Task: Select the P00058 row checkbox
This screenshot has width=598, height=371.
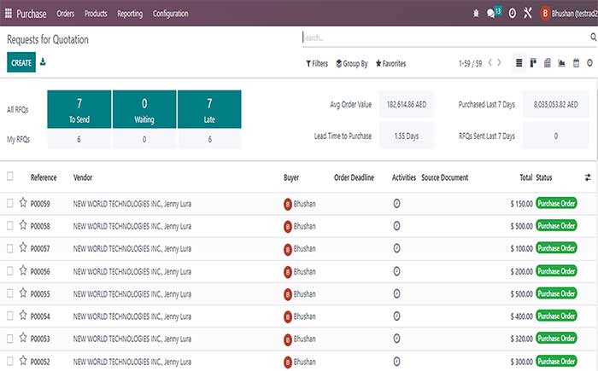Action: (x=10, y=226)
